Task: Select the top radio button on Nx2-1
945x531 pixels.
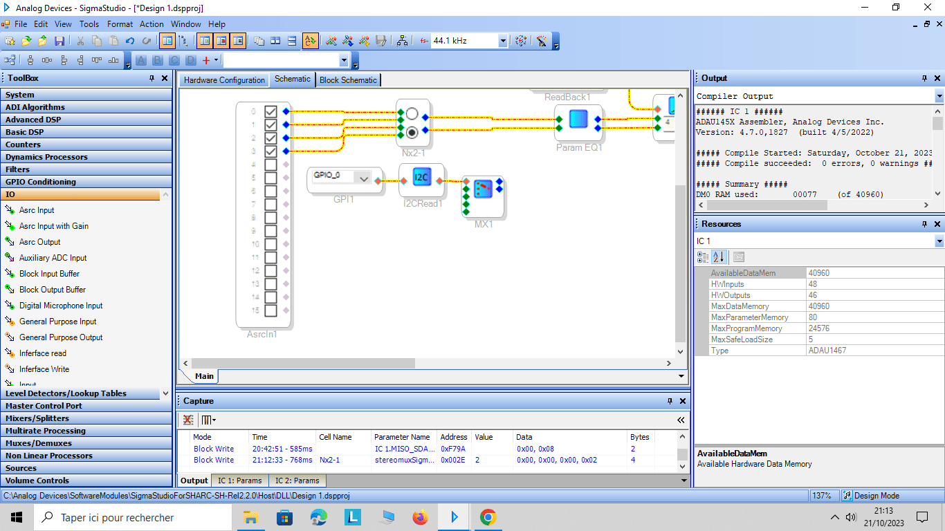Action: pyautogui.click(x=412, y=113)
